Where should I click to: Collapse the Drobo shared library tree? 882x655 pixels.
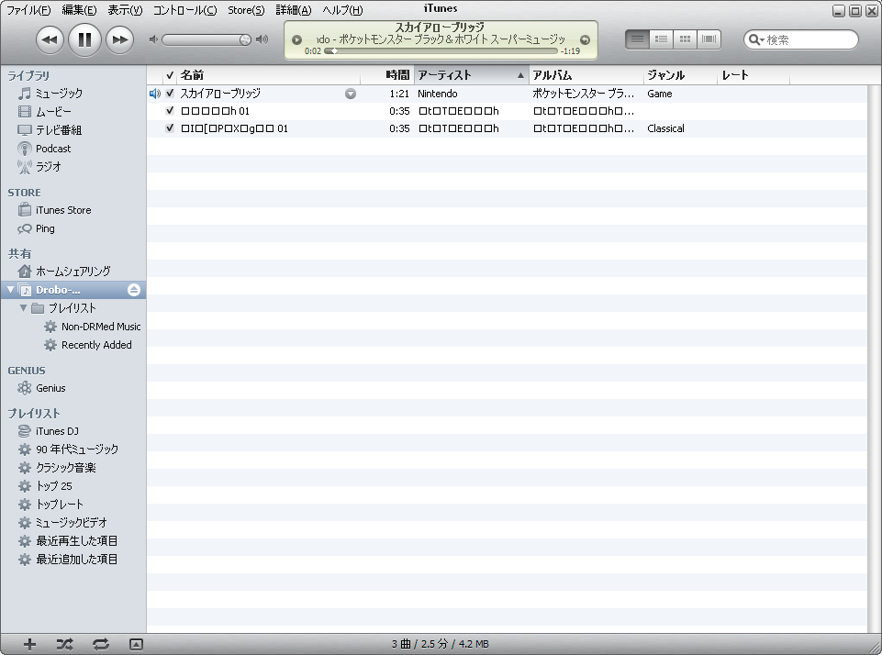point(11,290)
